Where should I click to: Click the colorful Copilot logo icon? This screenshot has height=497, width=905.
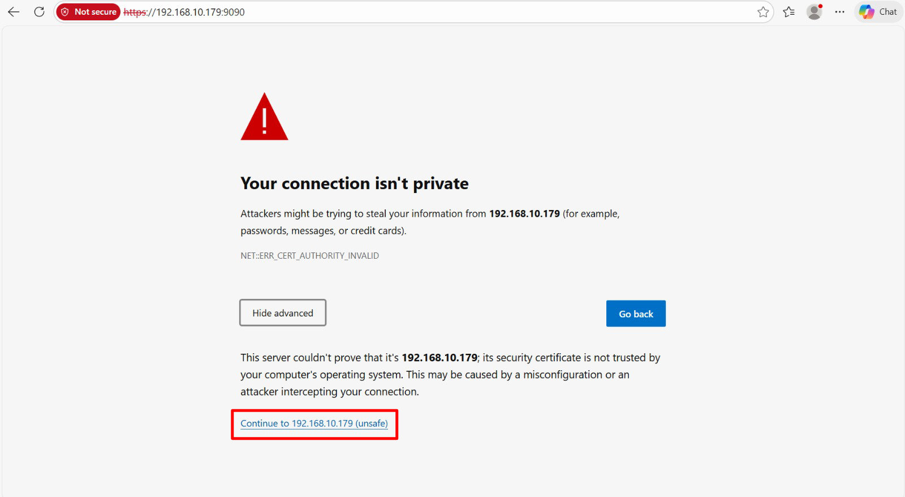coord(866,12)
